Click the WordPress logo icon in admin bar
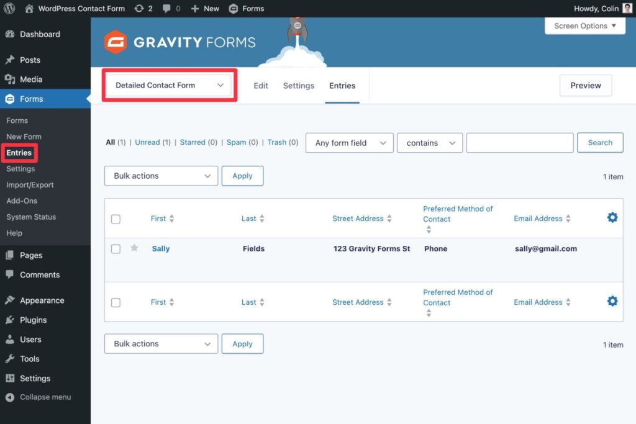The image size is (636, 424). point(9,9)
